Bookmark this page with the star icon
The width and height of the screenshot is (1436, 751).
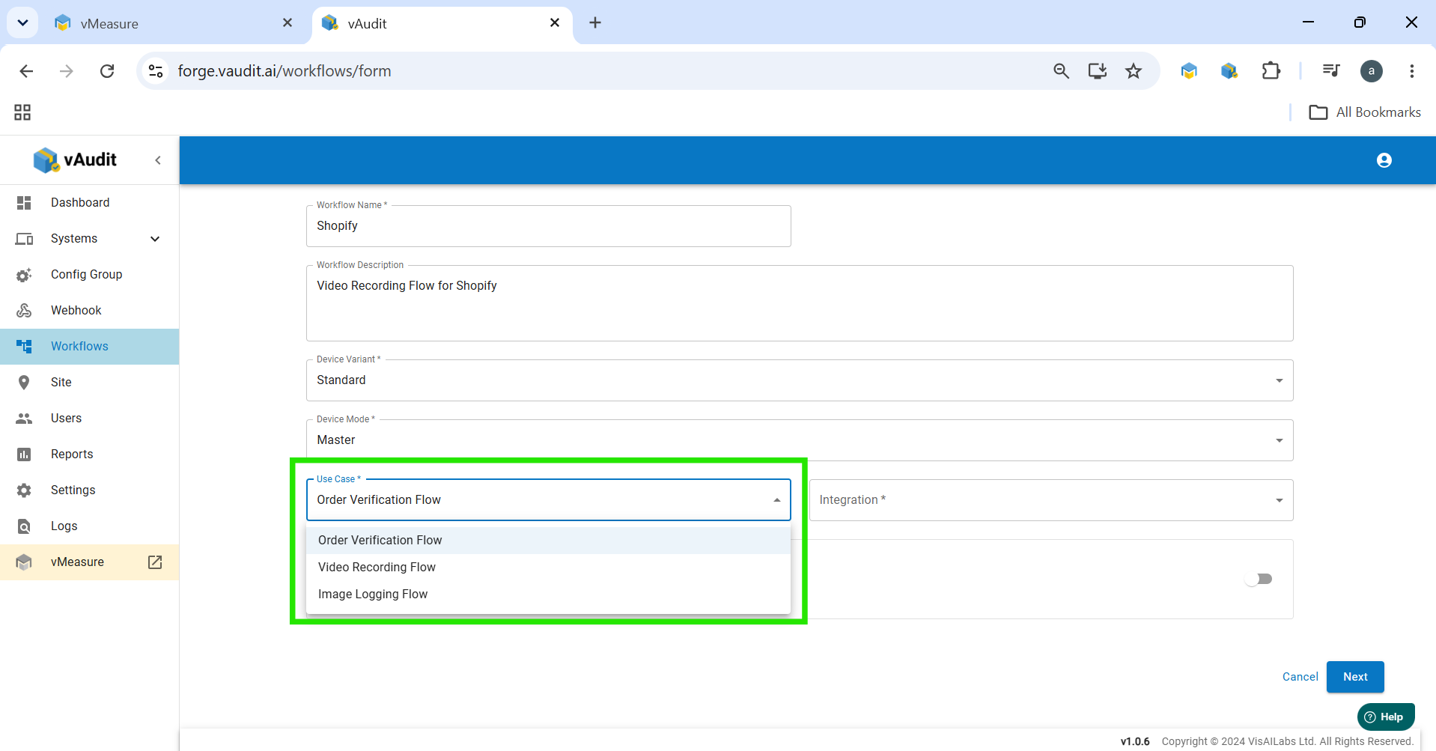click(x=1134, y=71)
